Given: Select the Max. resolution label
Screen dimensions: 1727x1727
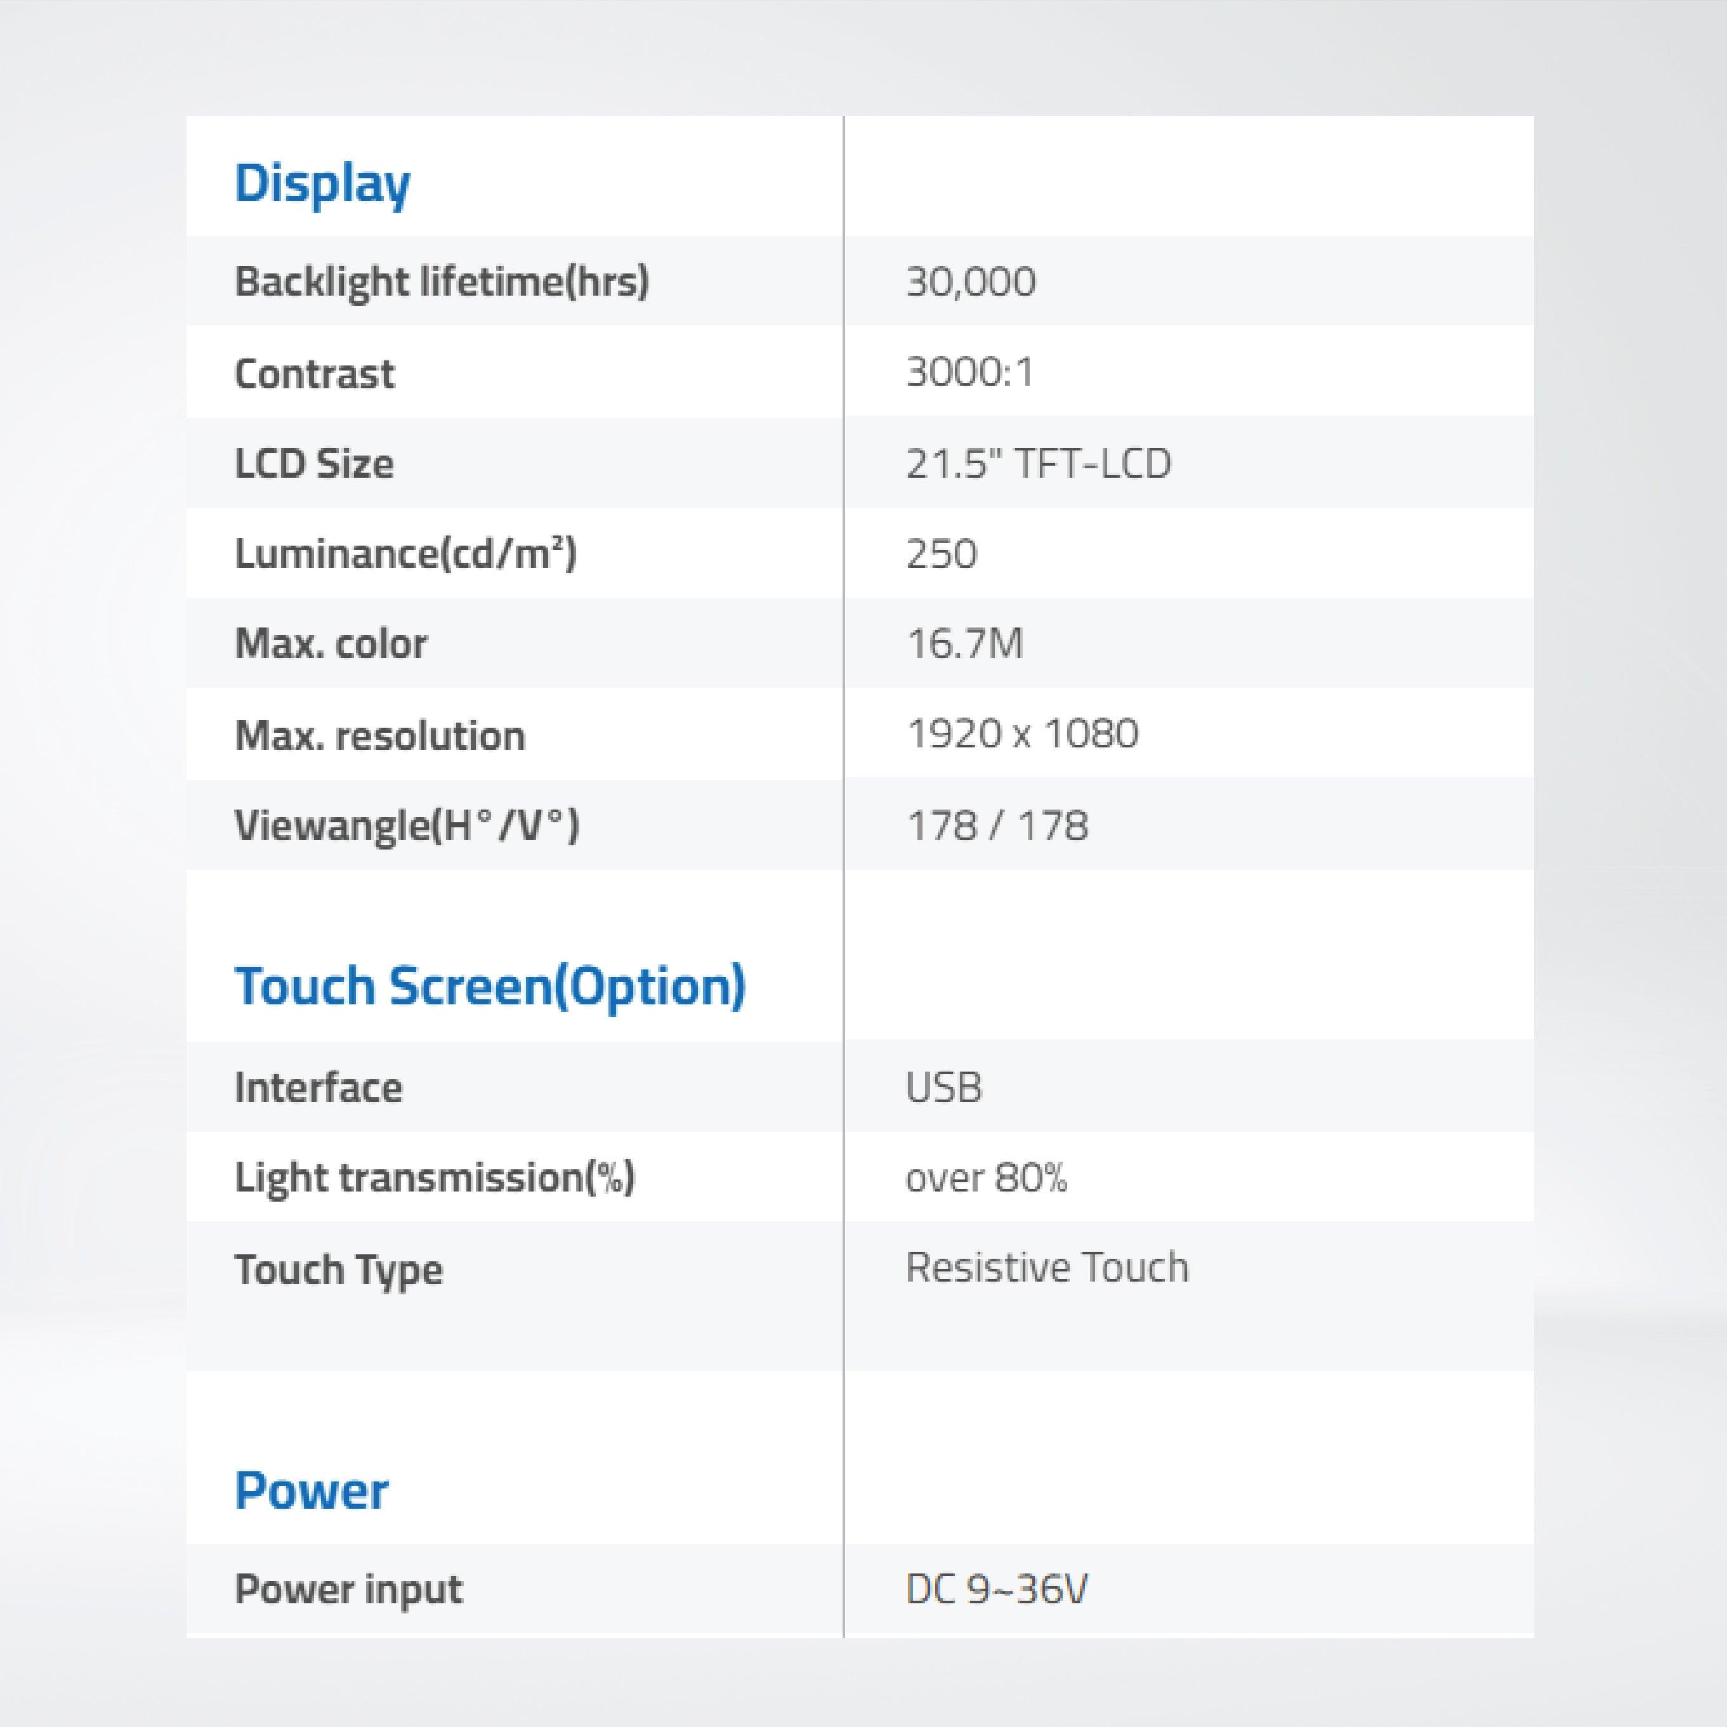Looking at the screenshot, I should coord(380,736).
